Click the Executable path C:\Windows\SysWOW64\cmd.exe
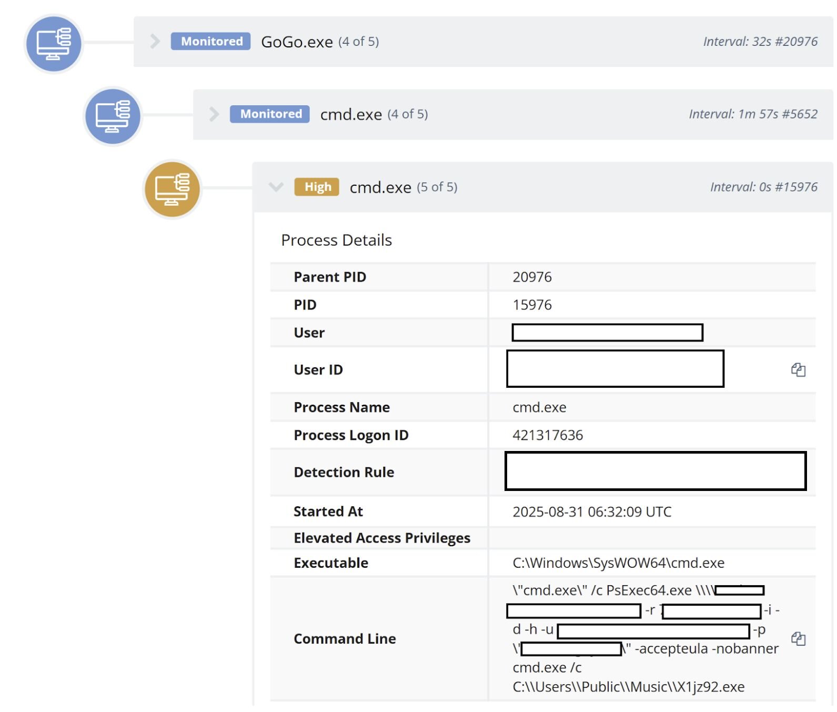Image resolution: width=837 pixels, height=712 pixels. pyautogui.click(x=618, y=563)
